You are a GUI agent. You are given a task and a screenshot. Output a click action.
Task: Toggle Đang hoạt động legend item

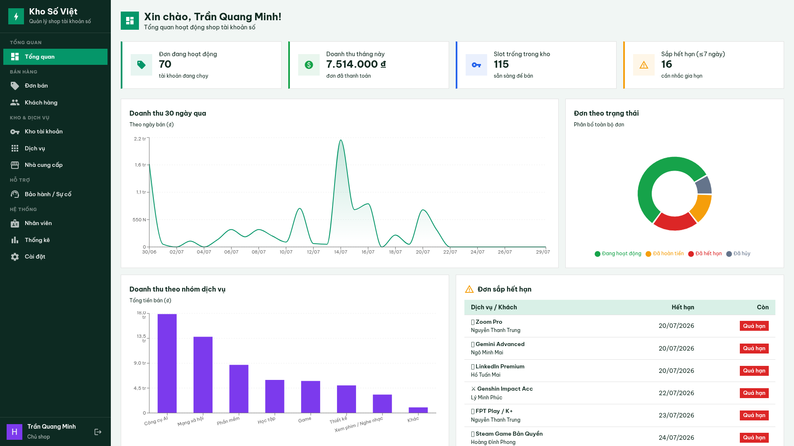pos(618,254)
